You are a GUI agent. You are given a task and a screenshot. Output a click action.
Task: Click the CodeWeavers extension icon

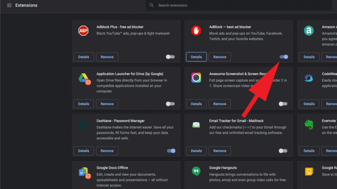(309, 78)
